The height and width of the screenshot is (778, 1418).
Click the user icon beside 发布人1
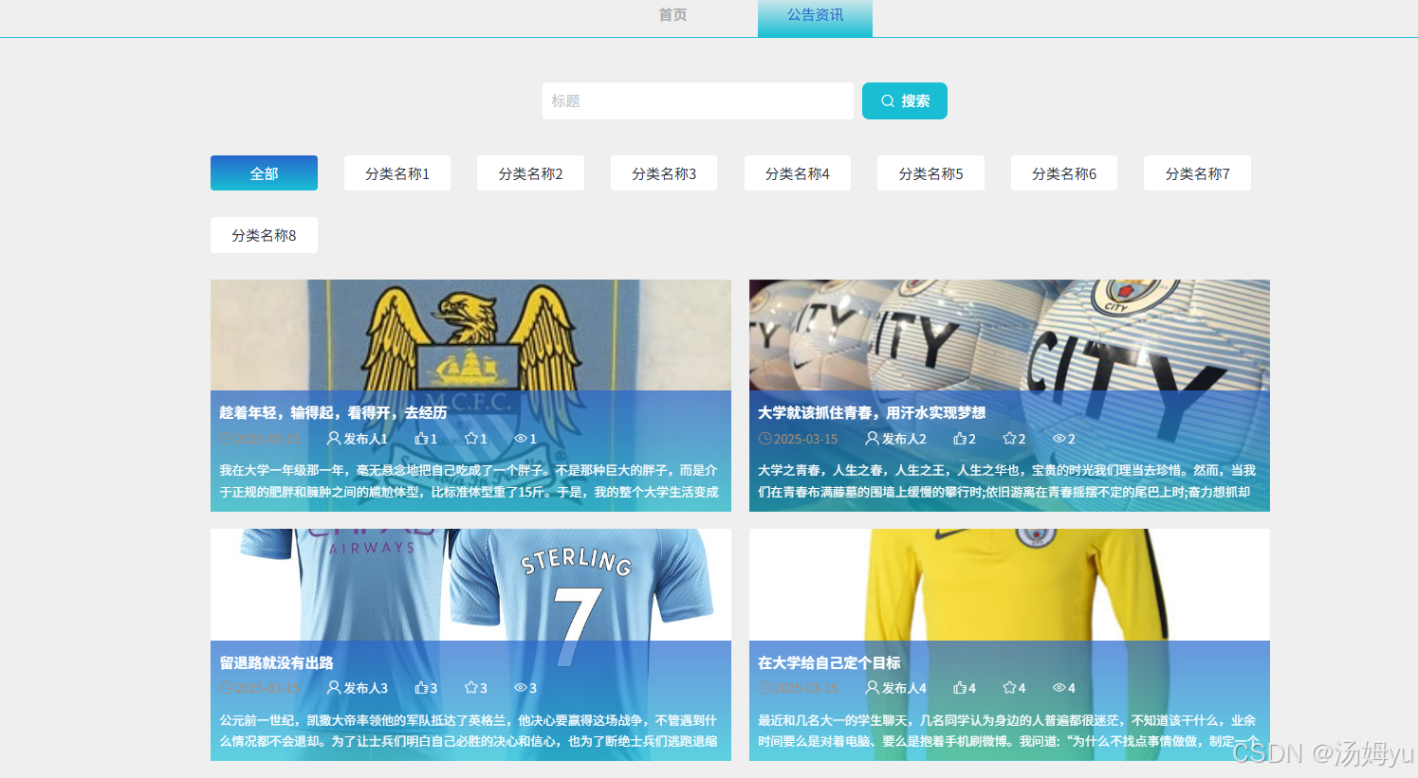tap(334, 438)
